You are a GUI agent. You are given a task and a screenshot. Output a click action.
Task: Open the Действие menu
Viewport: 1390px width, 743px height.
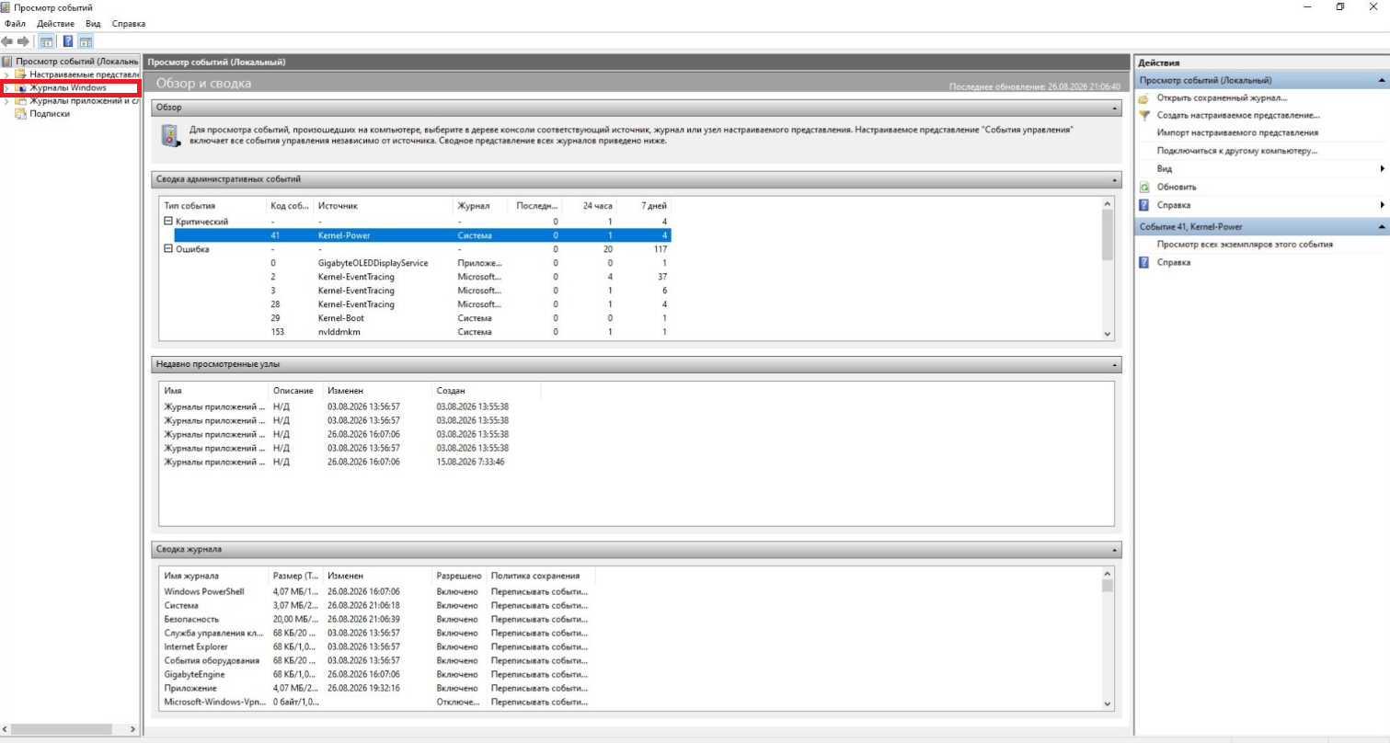(x=56, y=23)
